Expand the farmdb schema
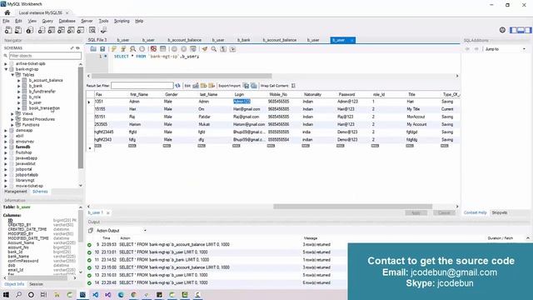533x300 pixels. click(x=6, y=147)
